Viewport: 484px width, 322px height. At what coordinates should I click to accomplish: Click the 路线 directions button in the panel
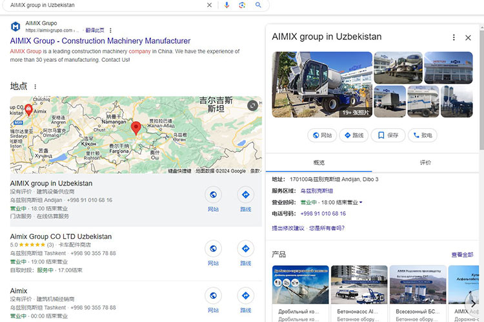click(x=354, y=135)
